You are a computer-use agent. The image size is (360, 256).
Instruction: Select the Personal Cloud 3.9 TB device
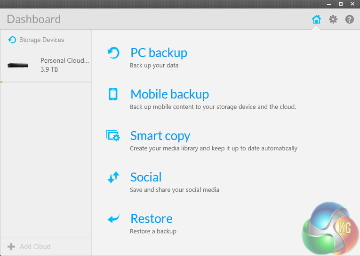coord(64,65)
